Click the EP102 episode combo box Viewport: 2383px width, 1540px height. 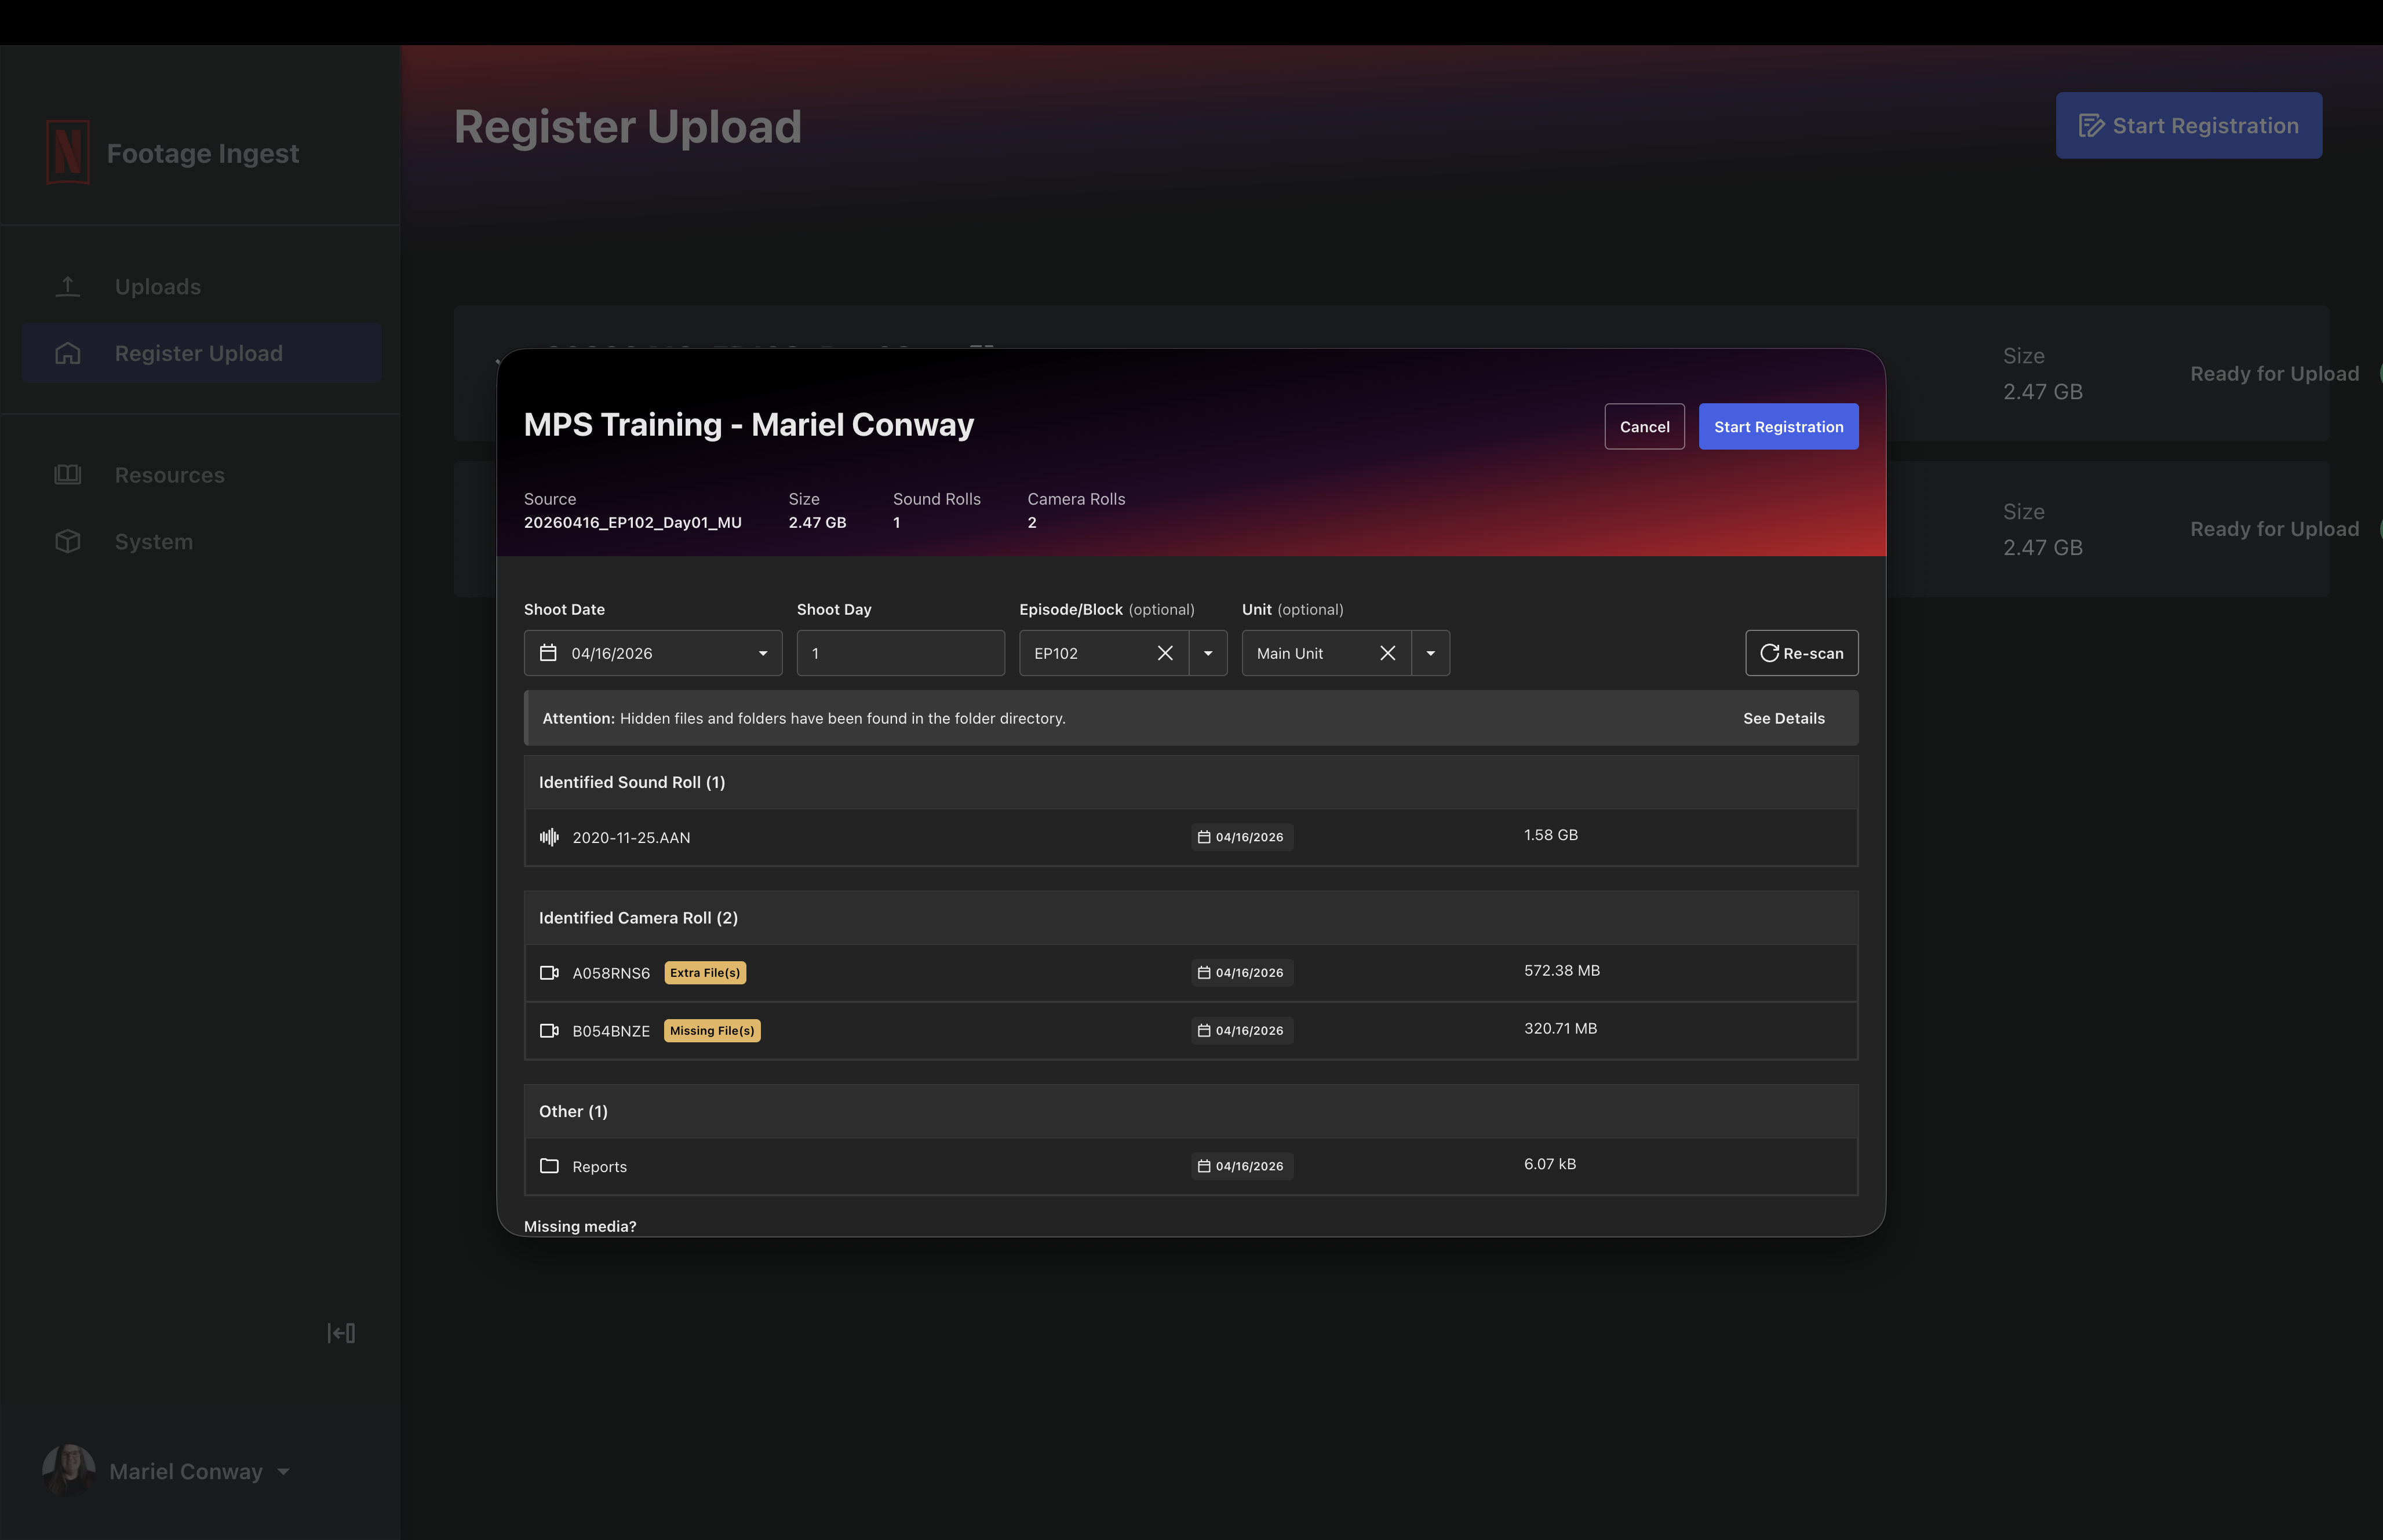pyautogui.click(x=1123, y=653)
